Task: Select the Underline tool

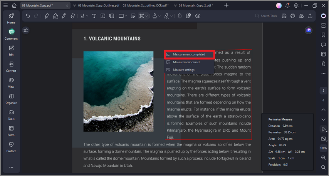Action: (82, 16)
